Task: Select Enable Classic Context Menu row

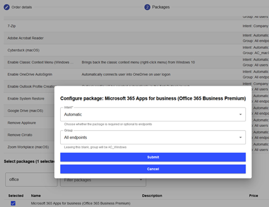Action: point(136,62)
